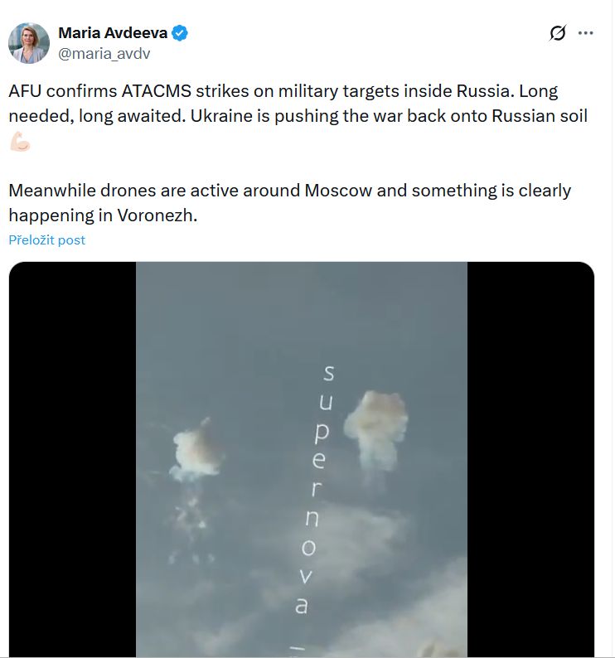Screen dimensions: 615x658
Task: Click the right smoke explosion in the video
Action: pos(376,425)
